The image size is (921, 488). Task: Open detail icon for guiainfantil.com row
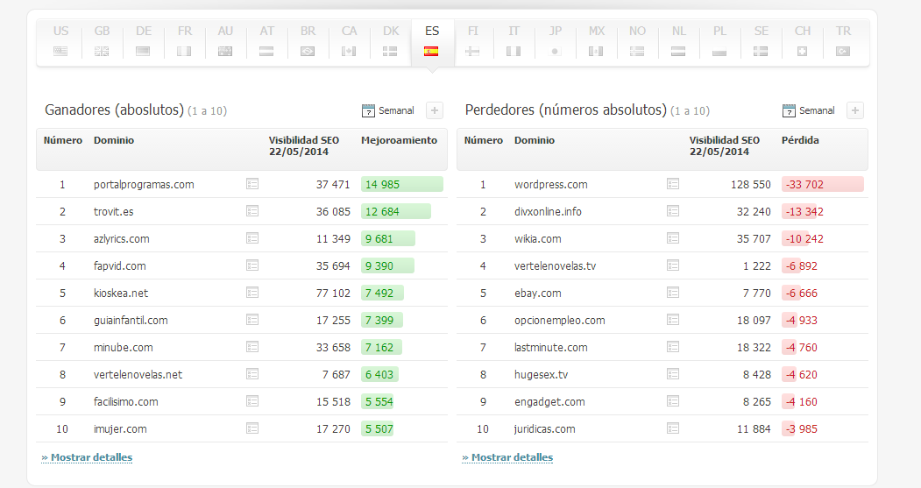coord(252,320)
